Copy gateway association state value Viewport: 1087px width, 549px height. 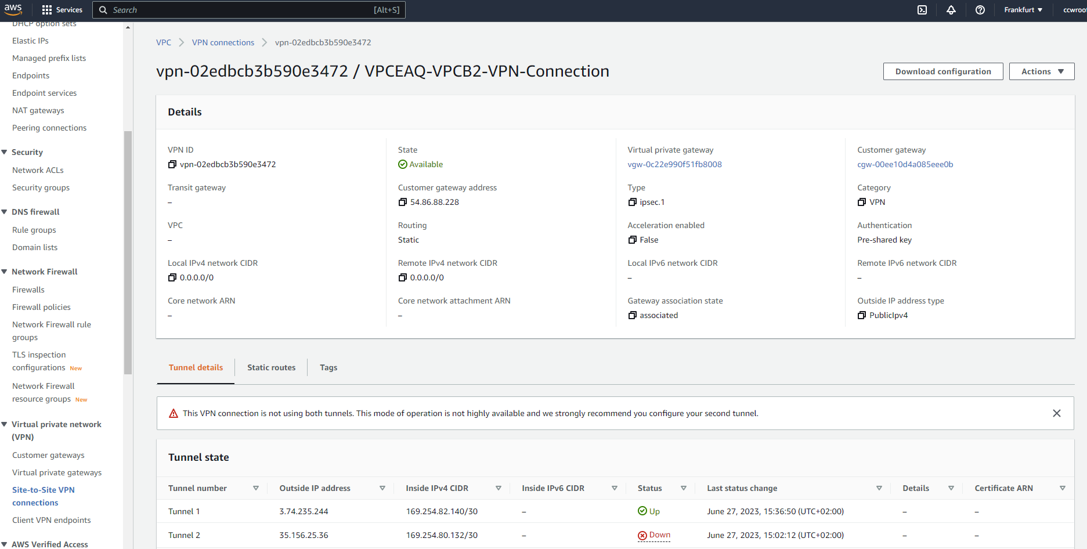click(633, 316)
